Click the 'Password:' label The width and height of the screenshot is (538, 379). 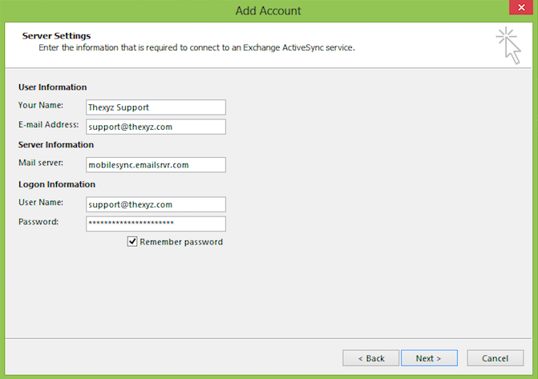coord(38,222)
